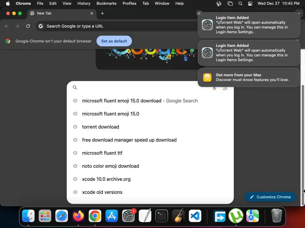Viewport: 305px width, 228px height.
Task: Click the Google Lens image search icon
Action: (225, 88)
